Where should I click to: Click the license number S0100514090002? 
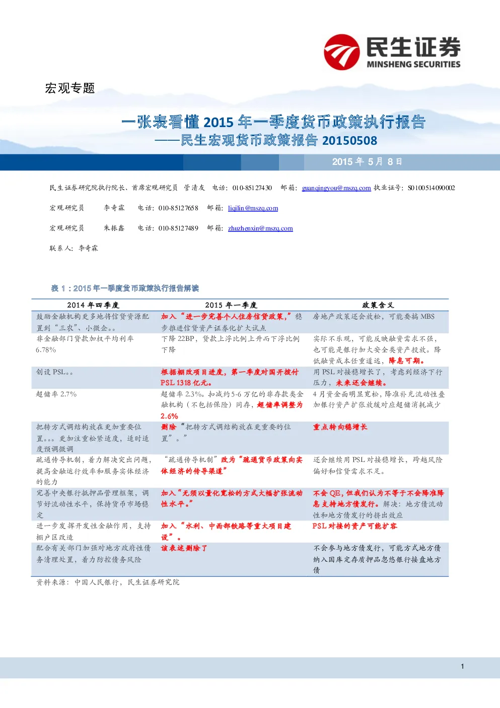431,188
